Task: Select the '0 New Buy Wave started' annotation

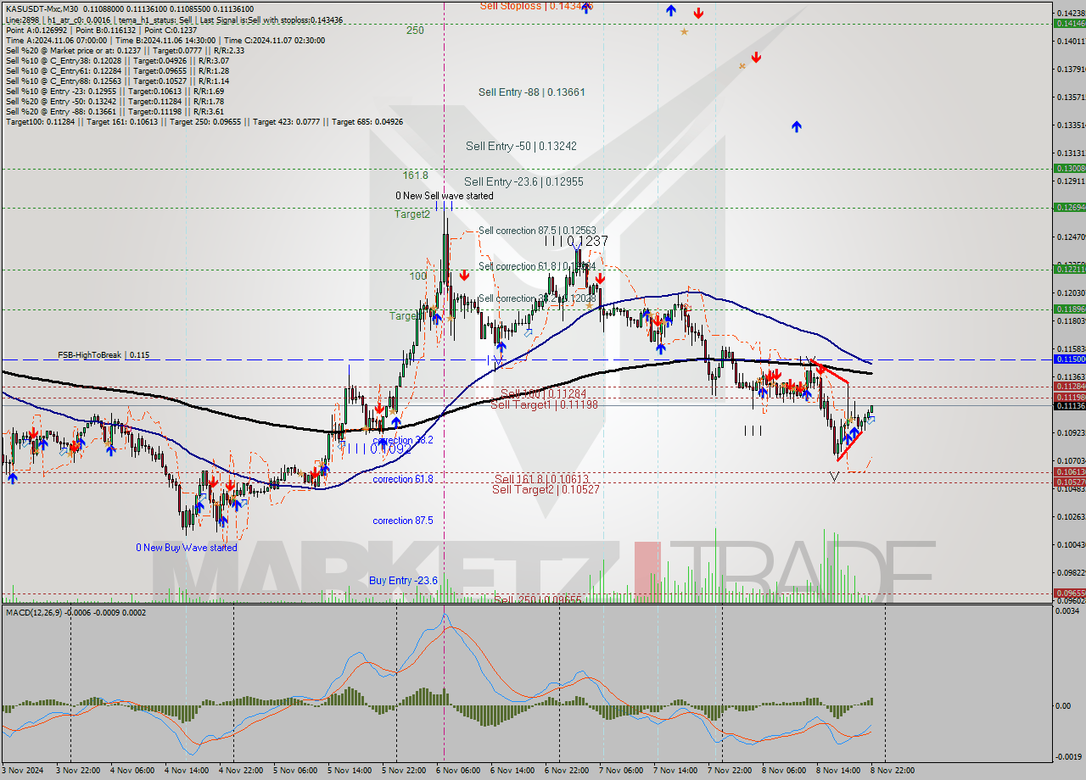Action: tap(187, 548)
